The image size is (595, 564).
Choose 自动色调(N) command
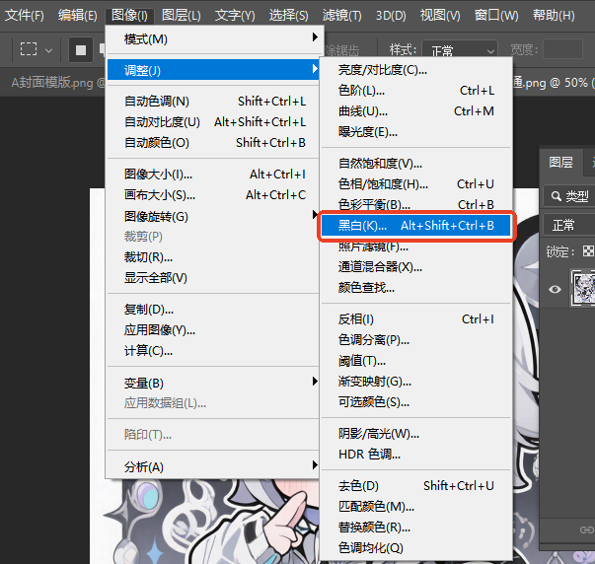[x=212, y=102]
